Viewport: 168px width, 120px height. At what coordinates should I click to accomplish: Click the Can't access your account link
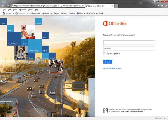[x=112, y=68]
